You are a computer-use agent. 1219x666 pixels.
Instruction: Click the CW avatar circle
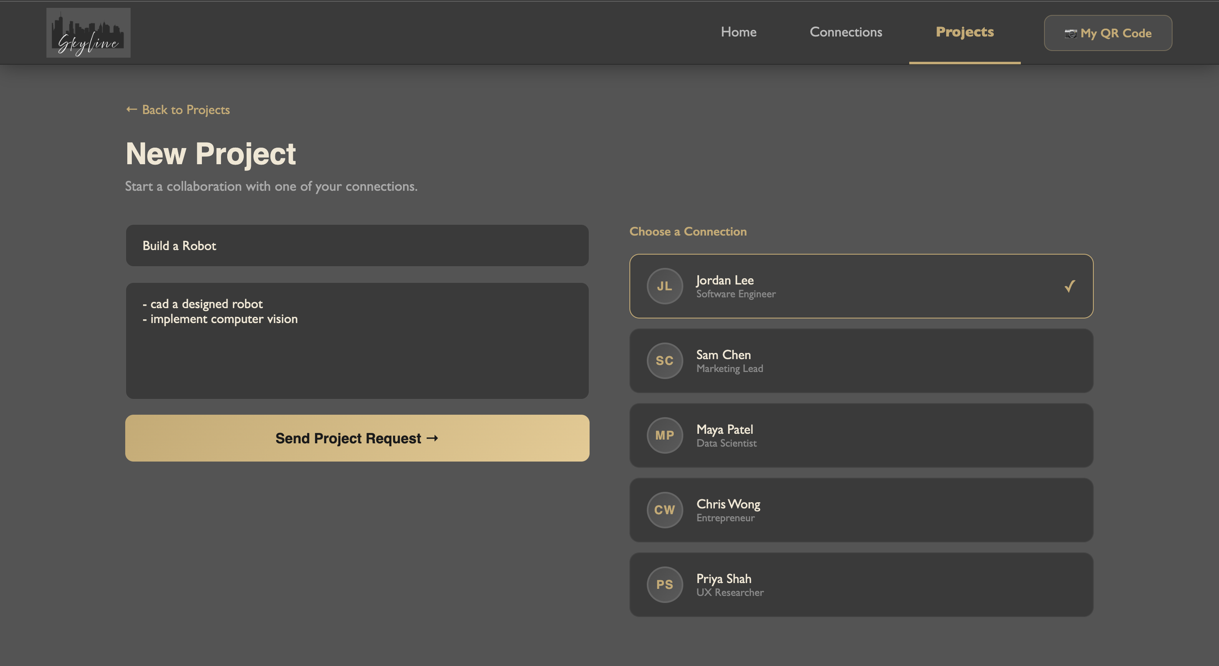[x=664, y=510]
